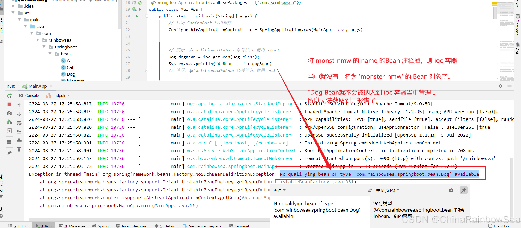Switch to the Endpoints tab
The width and height of the screenshot is (521, 228).
pos(58,95)
